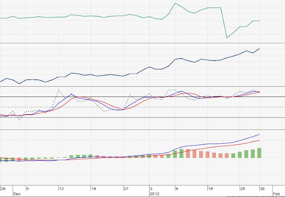Click the '29' date label on axis
Viewport: 285px width, 197px height.
(x=3, y=189)
